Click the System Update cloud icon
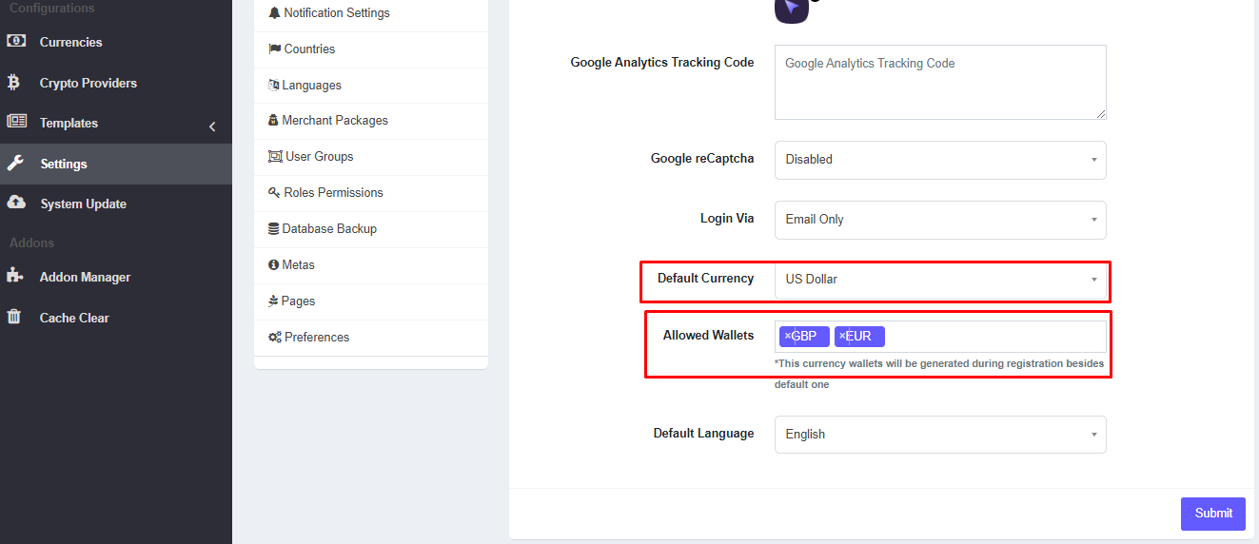1259x544 pixels. coord(16,203)
